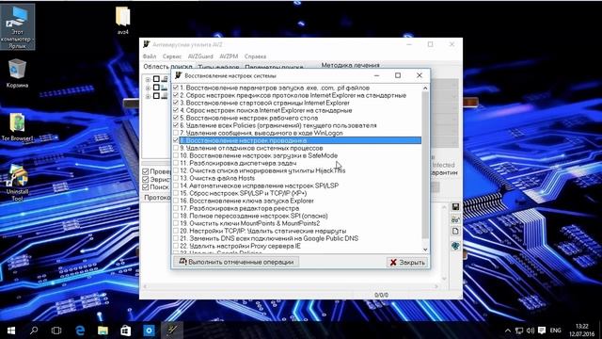The image size is (602, 339).
Task: Click the blank document icon in the AVZ window
Action: pos(455,232)
